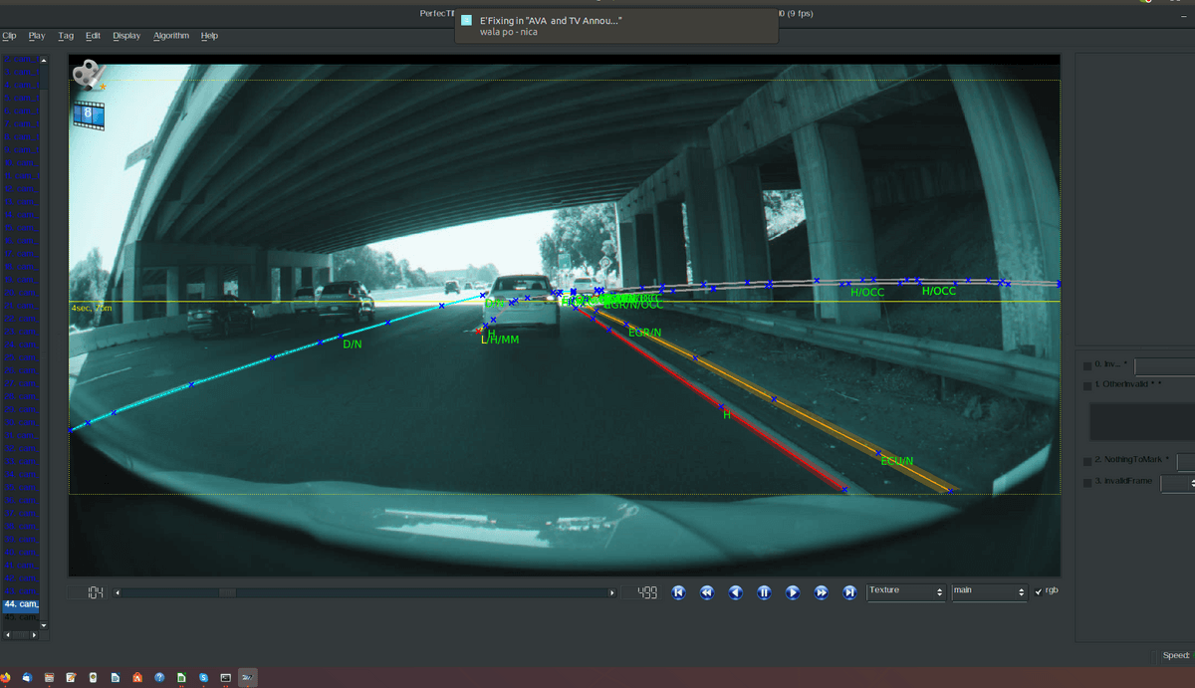
Task: Open the terminal icon in taskbar
Action: click(226, 677)
